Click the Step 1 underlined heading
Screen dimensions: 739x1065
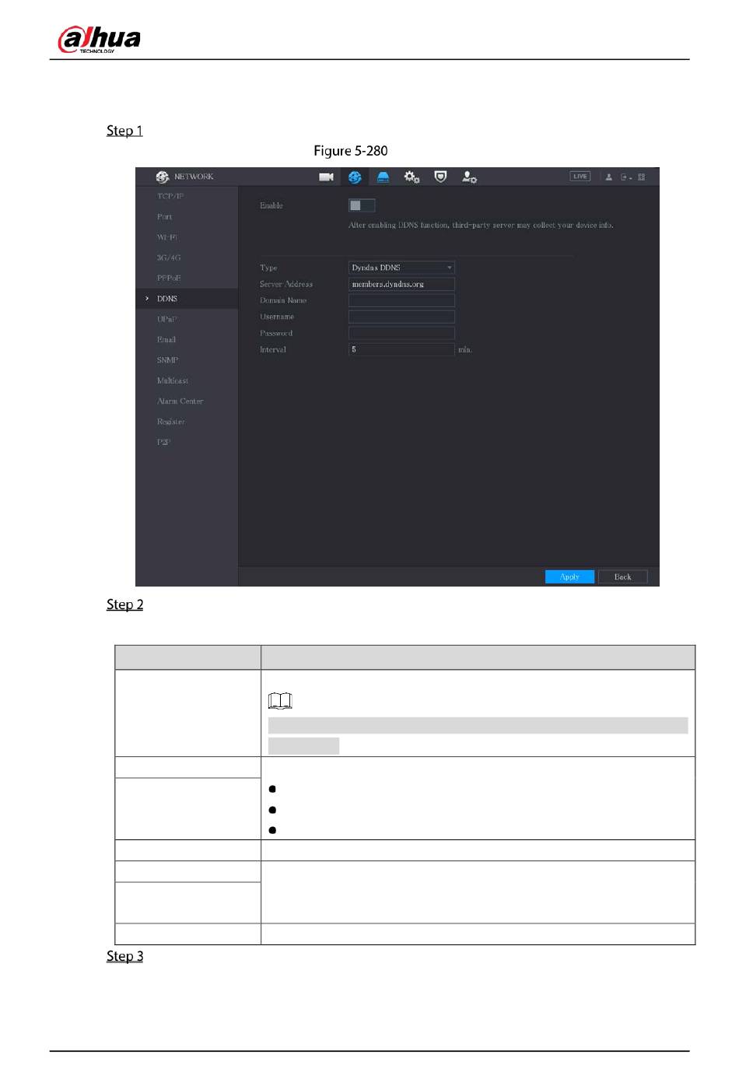point(124,131)
